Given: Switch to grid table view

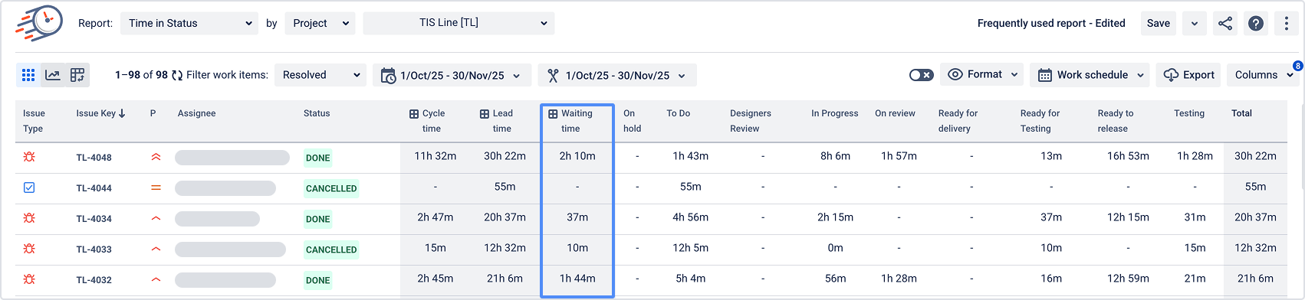Looking at the screenshot, I should click(28, 75).
